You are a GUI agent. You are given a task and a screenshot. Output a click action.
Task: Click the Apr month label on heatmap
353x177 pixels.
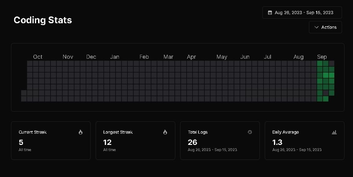tap(192, 57)
